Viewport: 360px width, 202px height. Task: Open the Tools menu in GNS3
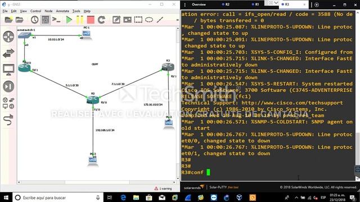point(76,11)
